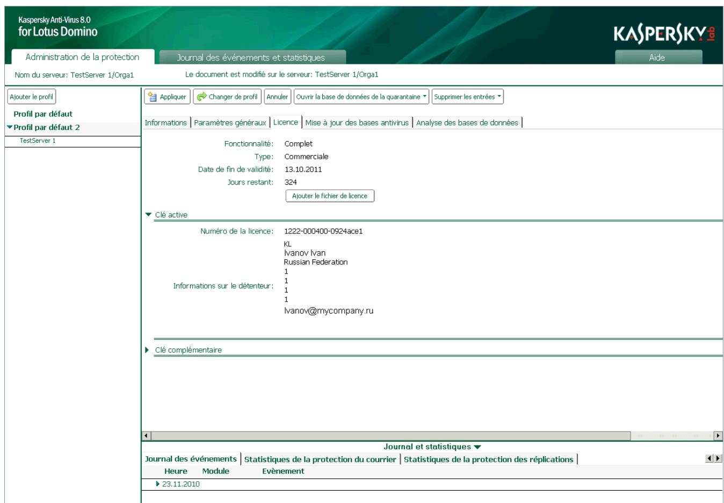The image size is (724, 503).
Task: Click the Annuler button
Action: [x=277, y=97]
